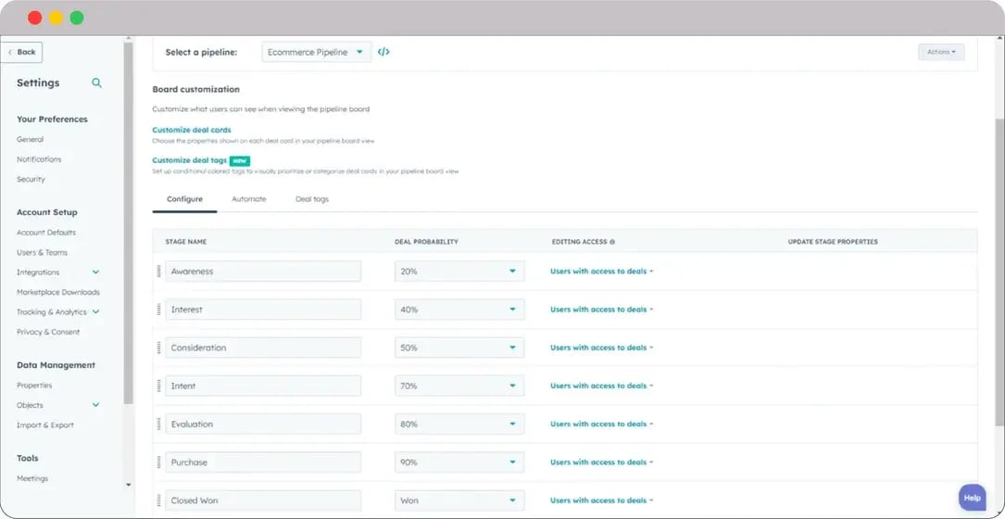Image resolution: width=1005 pixels, height=519 pixels.
Task: Change editing access for Awareness stage
Action: 601,272
